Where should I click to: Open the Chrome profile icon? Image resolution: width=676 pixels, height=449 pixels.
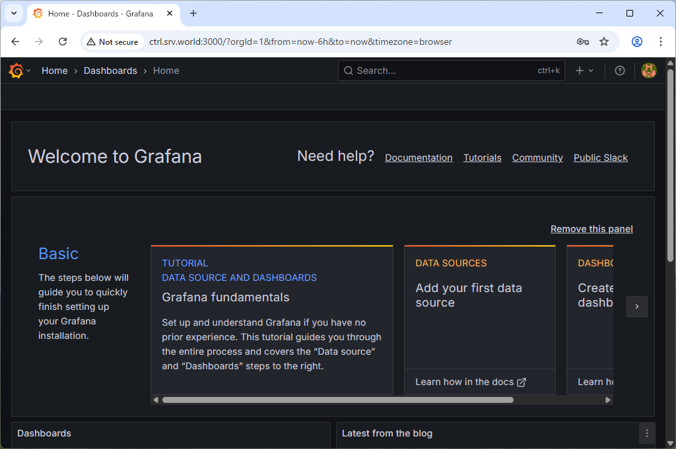pyautogui.click(x=636, y=42)
